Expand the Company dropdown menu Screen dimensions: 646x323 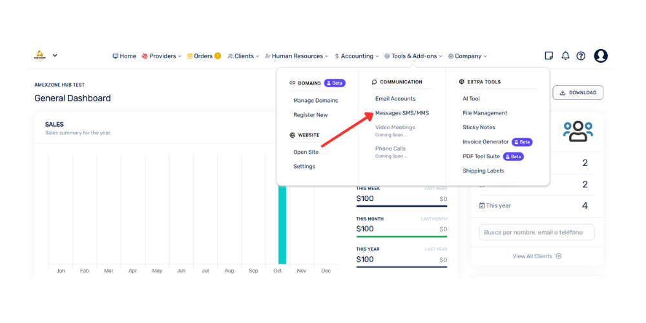[x=468, y=56]
